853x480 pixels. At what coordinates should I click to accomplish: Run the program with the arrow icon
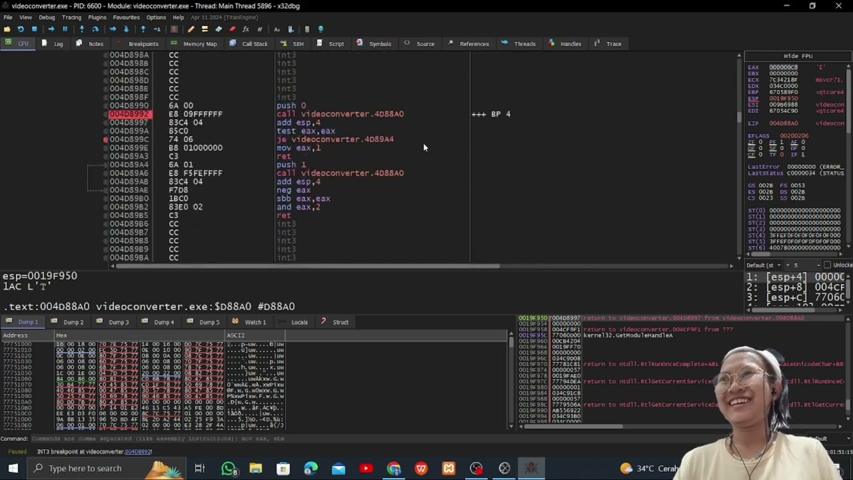51,29
